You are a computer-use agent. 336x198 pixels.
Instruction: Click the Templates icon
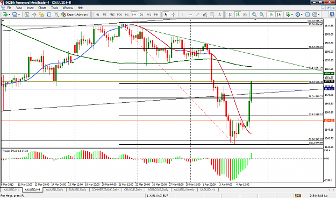tap(315, 15)
